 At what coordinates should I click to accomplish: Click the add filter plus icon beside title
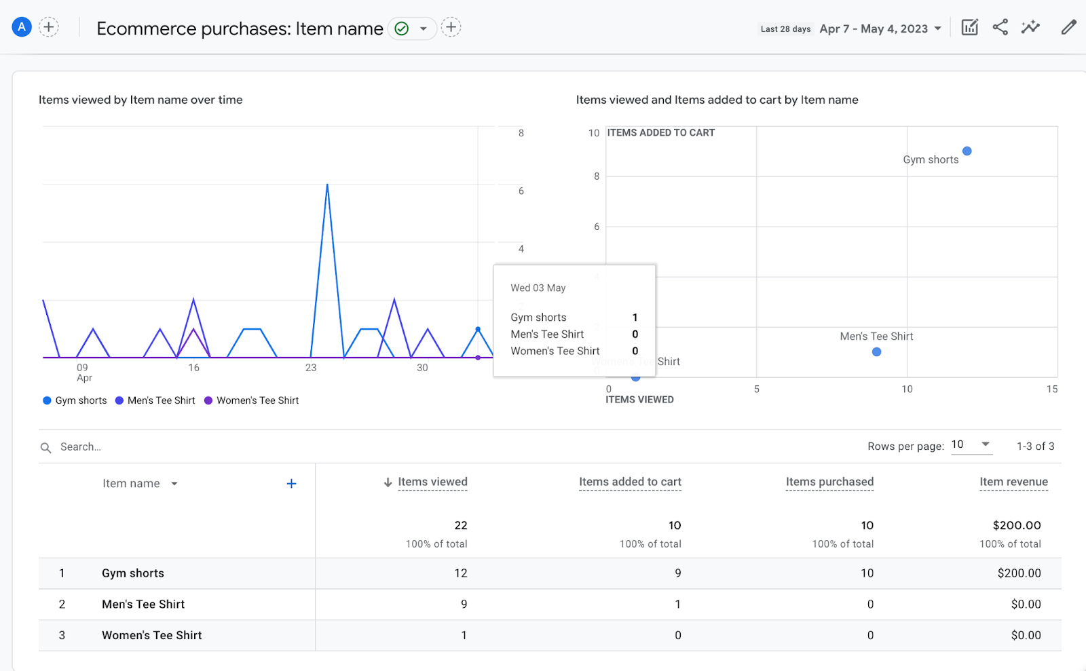coord(451,27)
